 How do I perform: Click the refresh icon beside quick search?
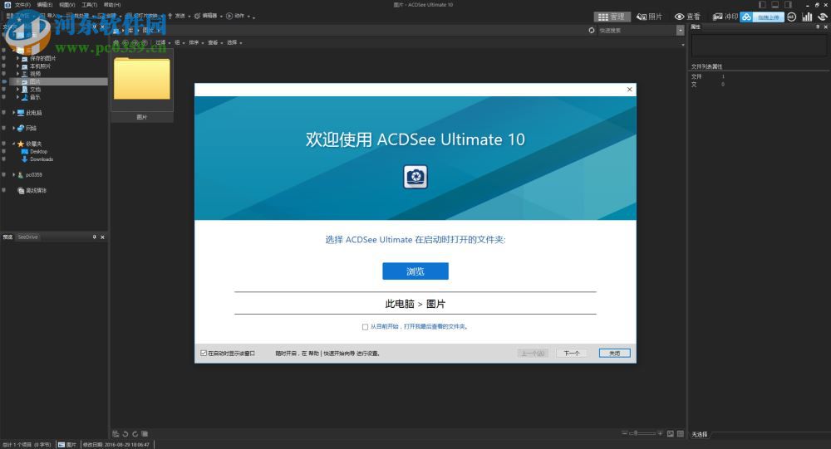coord(592,30)
